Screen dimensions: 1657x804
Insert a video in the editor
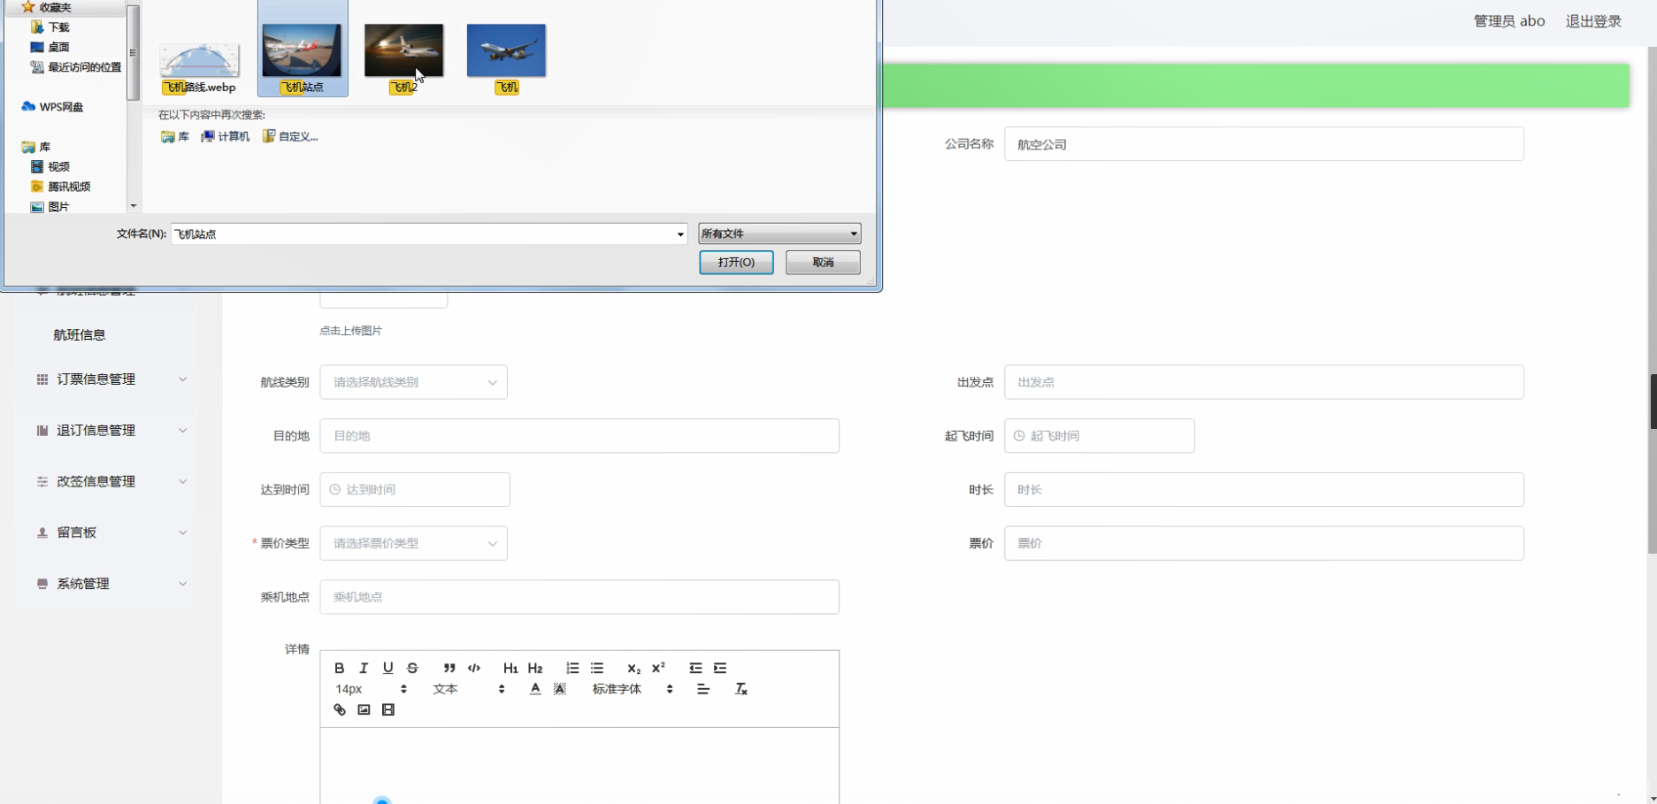click(388, 710)
